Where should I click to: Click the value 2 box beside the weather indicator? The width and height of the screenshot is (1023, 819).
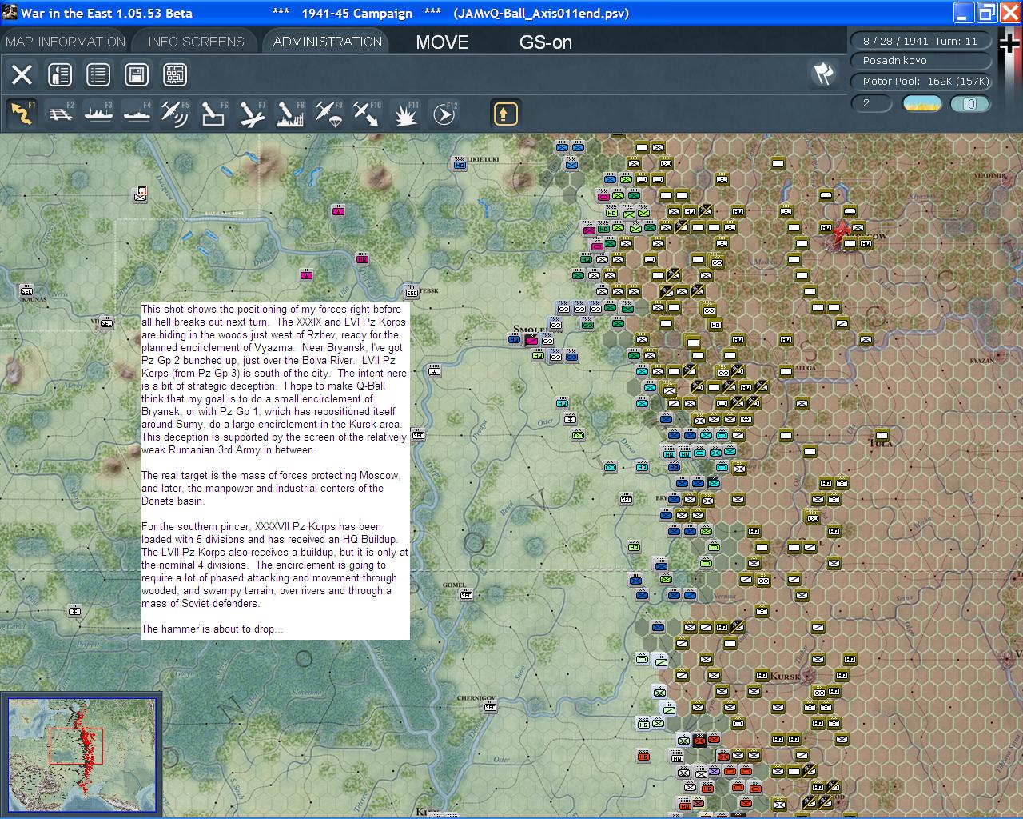pos(871,103)
